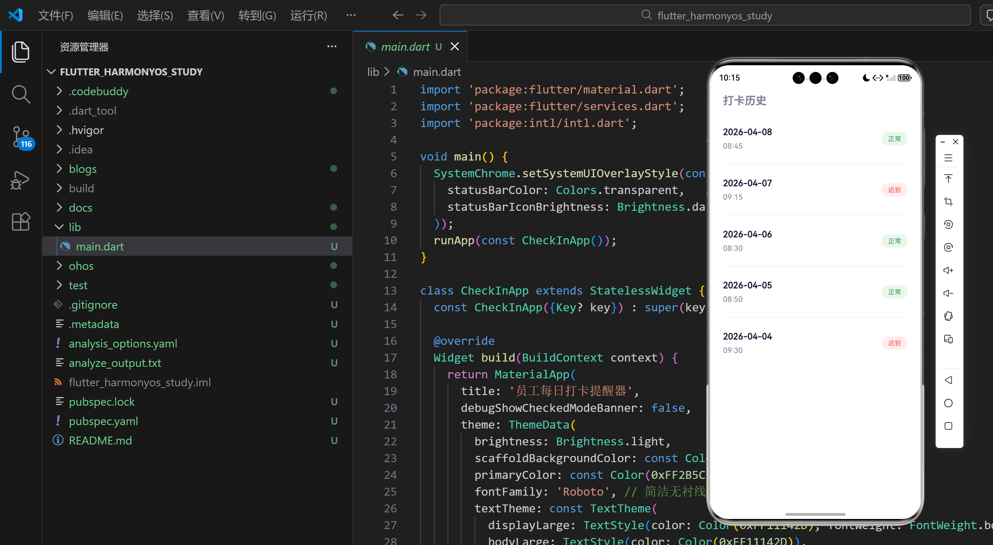The image size is (993, 545).
Task: Open the 编辑(E) menu
Action: [105, 15]
